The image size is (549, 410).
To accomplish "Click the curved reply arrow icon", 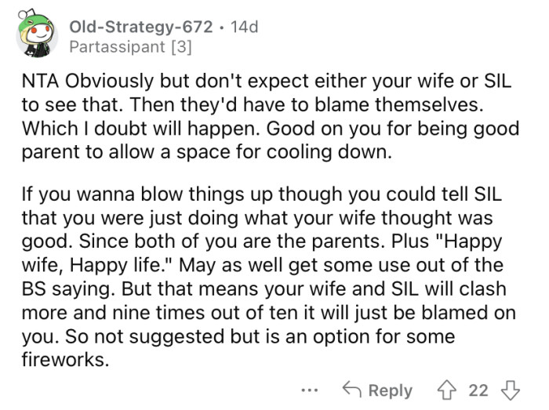I will click(x=354, y=390).
